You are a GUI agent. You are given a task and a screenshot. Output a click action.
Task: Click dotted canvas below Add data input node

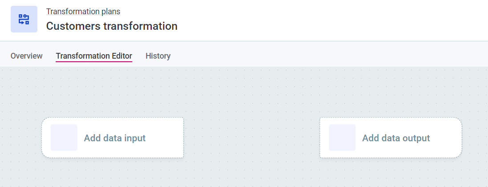(113, 173)
